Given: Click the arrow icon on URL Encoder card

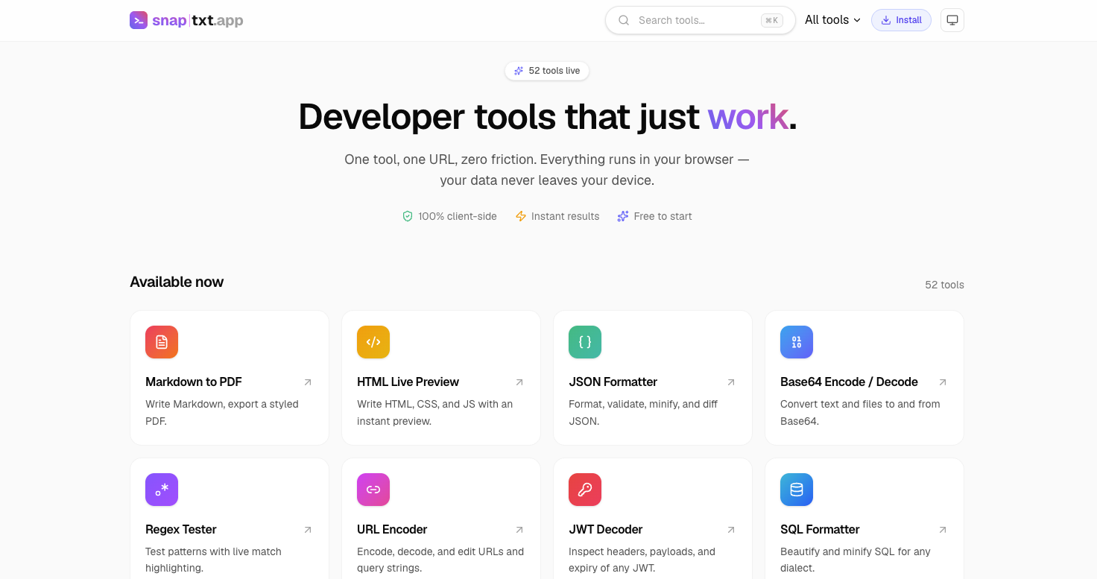Looking at the screenshot, I should [519, 530].
